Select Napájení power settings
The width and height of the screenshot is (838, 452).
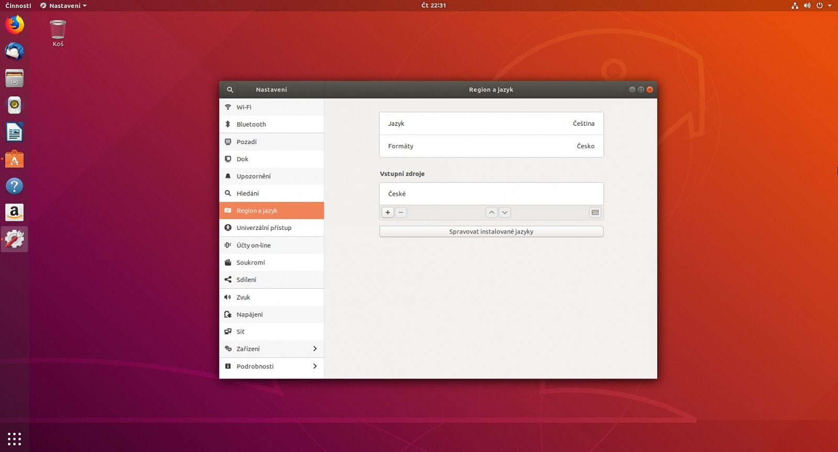[271, 314]
